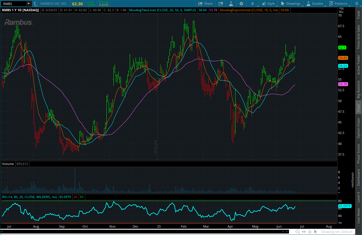Click the 59.89 EMA price bubble

coord(343,58)
